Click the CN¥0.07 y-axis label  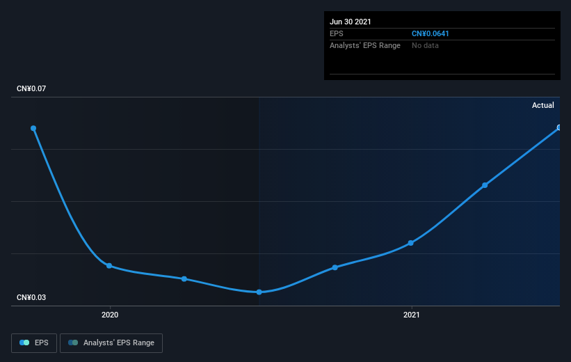coord(31,88)
